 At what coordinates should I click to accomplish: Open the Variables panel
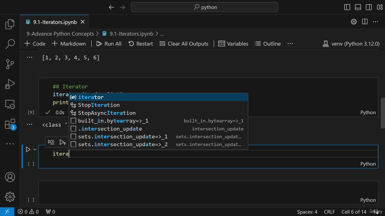(x=233, y=43)
